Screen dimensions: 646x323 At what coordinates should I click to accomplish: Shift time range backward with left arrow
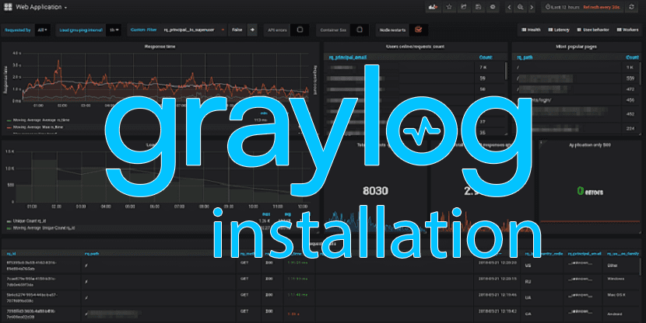[509, 7]
